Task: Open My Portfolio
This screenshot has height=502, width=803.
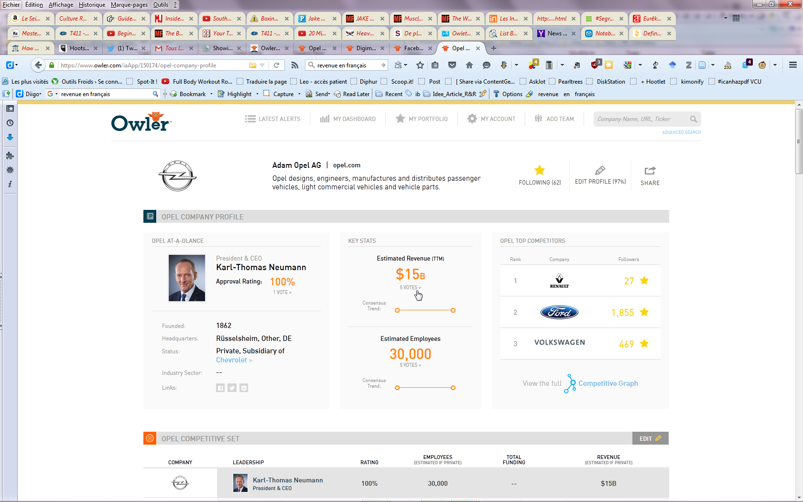Action: 422,119
